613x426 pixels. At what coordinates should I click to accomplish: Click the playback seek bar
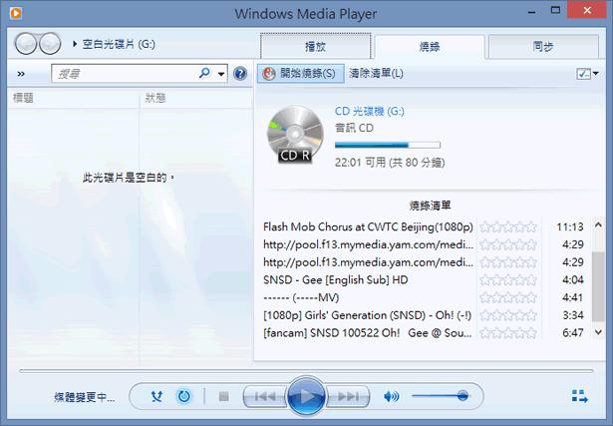306,370
